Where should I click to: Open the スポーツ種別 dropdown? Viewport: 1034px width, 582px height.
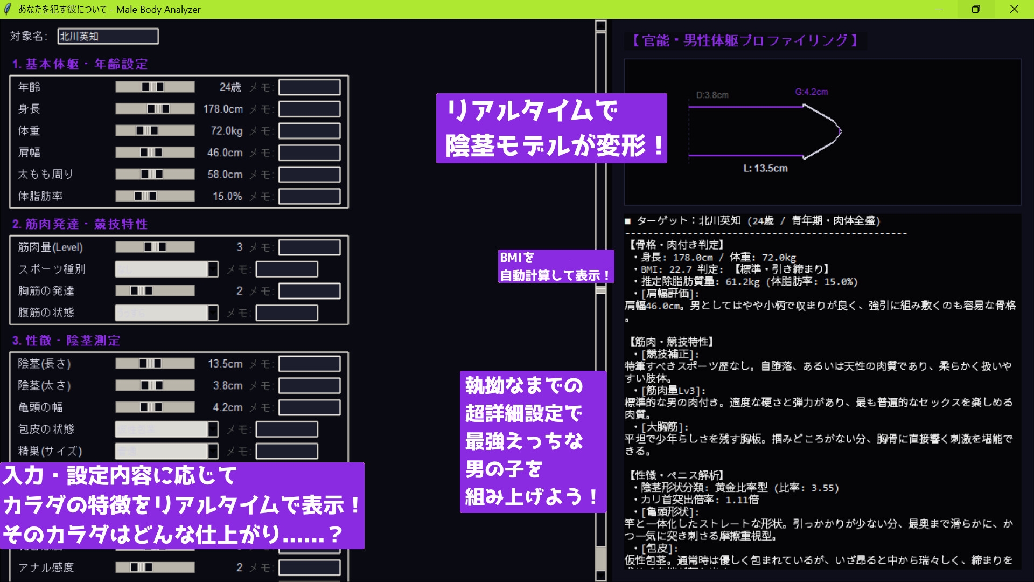[166, 269]
